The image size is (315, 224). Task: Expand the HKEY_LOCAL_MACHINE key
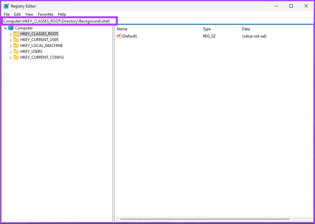point(11,46)
